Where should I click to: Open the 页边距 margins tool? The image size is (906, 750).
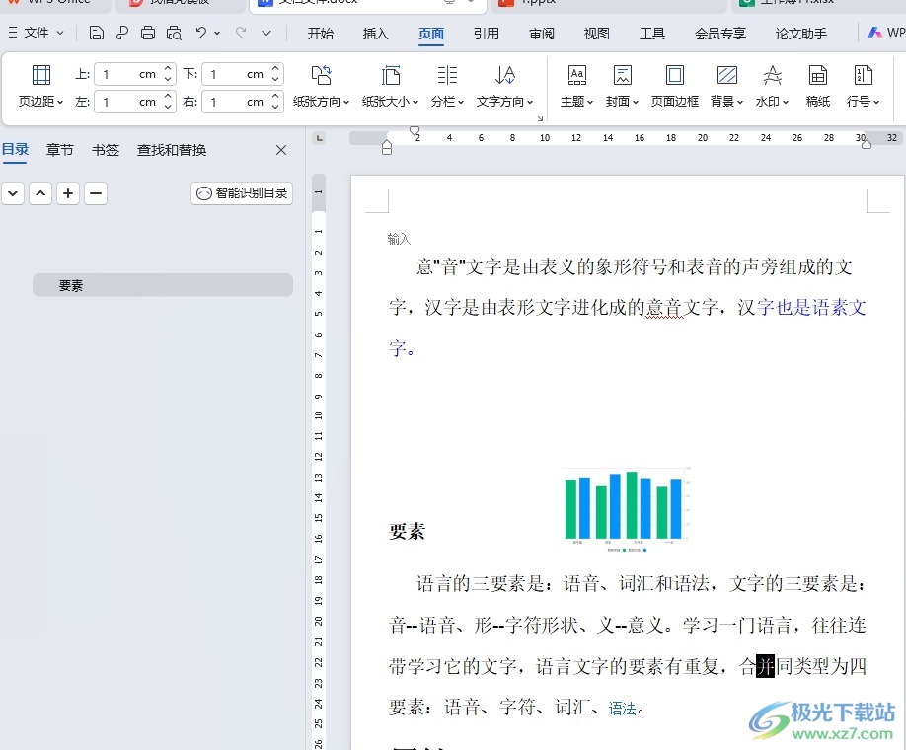tap(40, 86)
